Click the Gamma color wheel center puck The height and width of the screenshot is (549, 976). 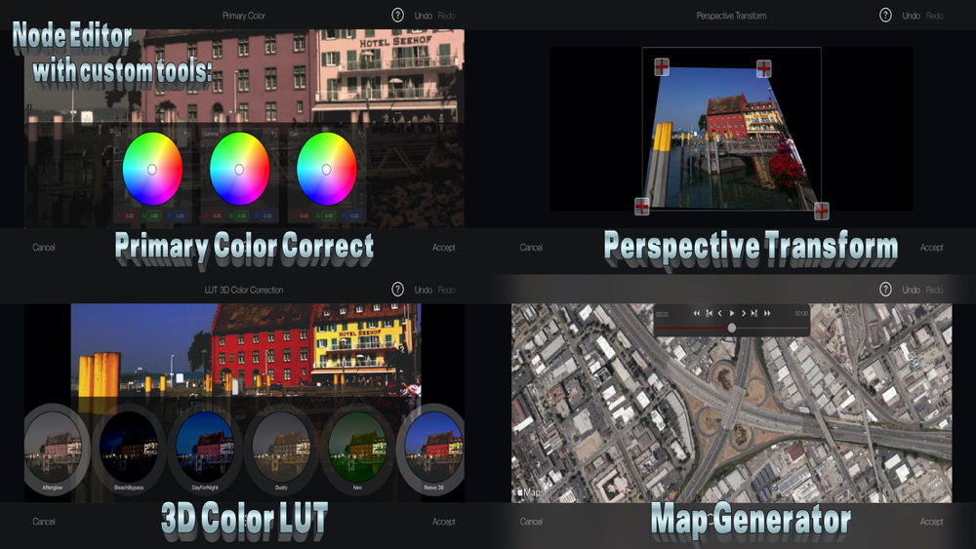239,169
